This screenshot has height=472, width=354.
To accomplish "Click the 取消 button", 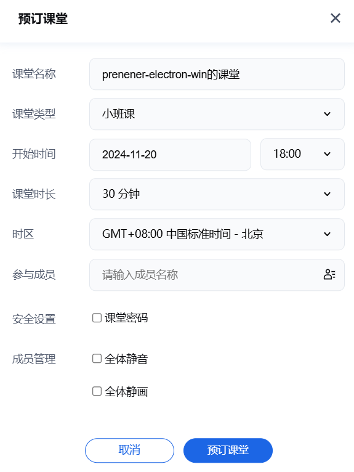I will [x=130, y=450].
